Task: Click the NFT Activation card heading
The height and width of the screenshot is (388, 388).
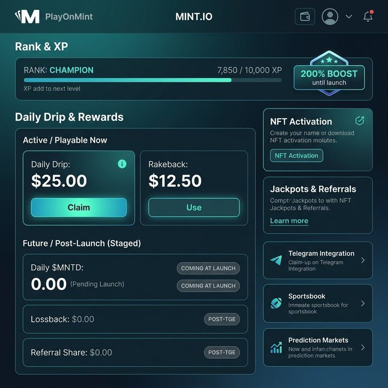Action: click(x=301, y=122)
